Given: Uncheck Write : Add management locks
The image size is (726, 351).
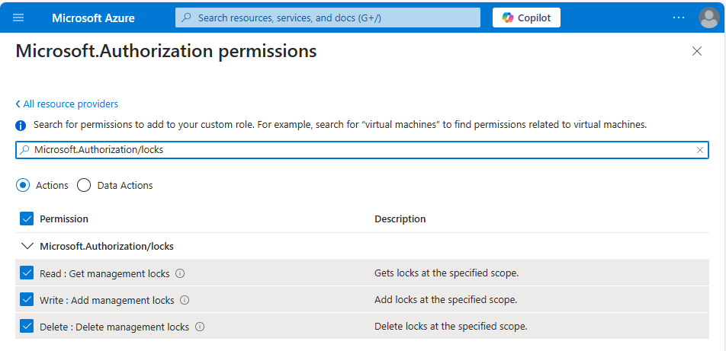Looking at the screenshot, I should pyautogui.click(x=27, y=300).
